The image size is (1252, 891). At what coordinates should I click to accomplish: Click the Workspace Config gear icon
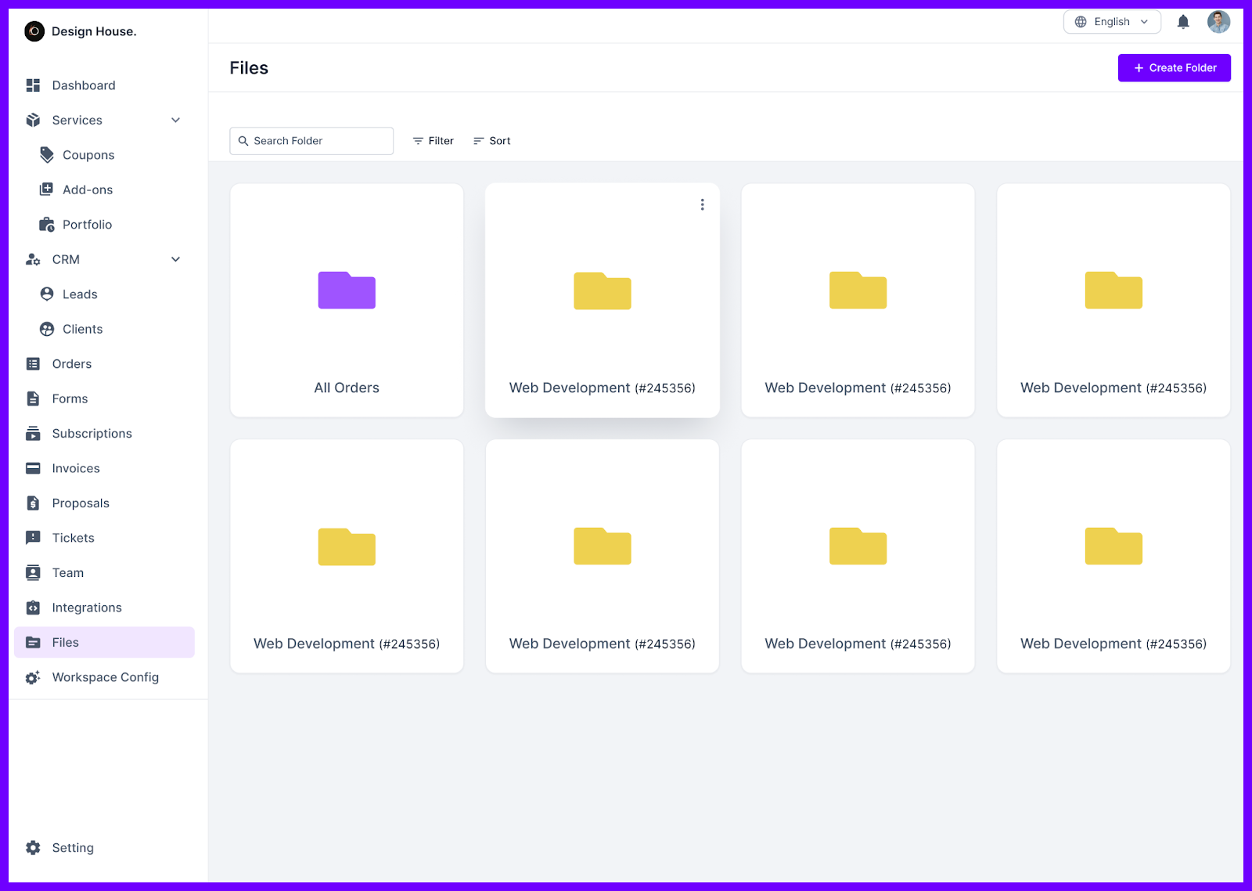point(32,676)
